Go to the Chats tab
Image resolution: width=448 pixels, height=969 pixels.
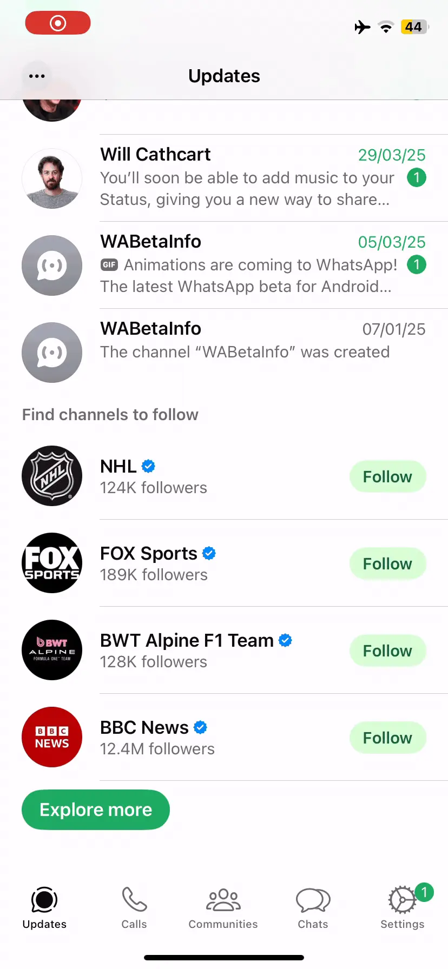tap(313, 907)
